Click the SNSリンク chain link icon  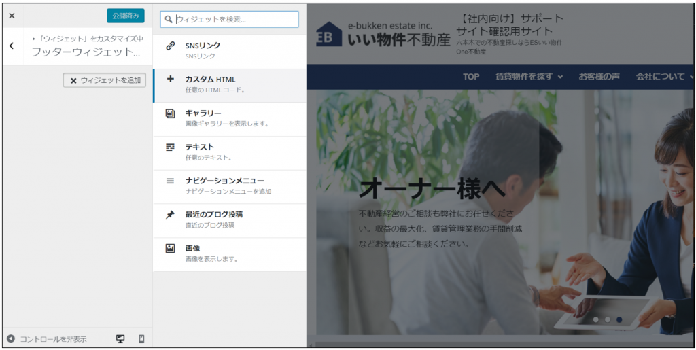point(171,46)
